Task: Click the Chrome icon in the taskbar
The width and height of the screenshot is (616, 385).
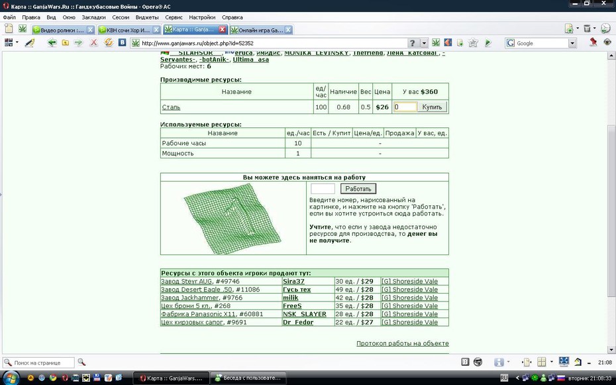Action: point(52,378)
